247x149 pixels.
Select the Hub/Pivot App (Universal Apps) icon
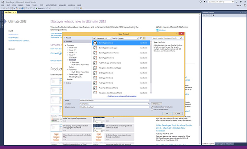(x=95, y=63)
